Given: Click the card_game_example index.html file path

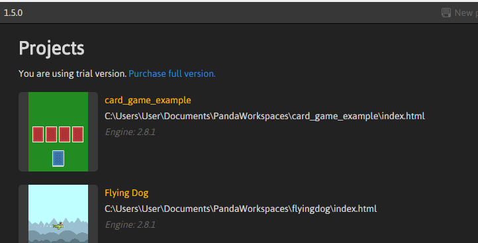Looking at the screenshot, I should 265,116.
